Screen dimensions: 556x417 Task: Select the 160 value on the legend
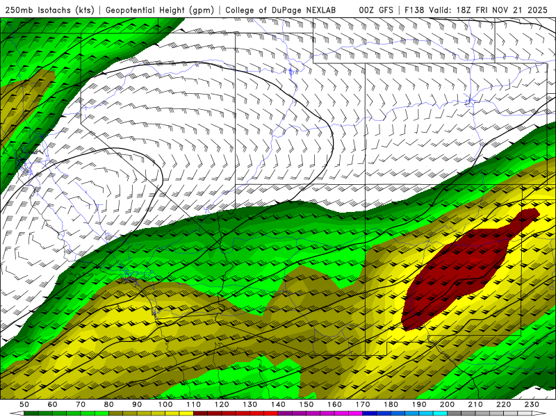pyautogui.click(x=334, y=404)
